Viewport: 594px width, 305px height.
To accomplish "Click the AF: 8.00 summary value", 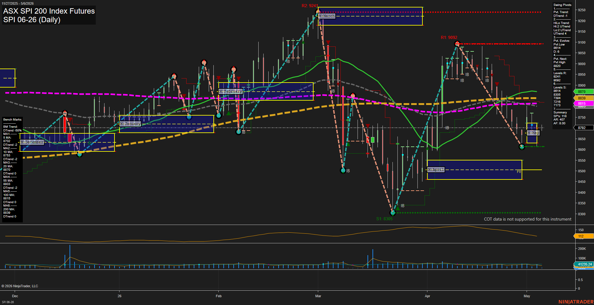I will point(559,123).
